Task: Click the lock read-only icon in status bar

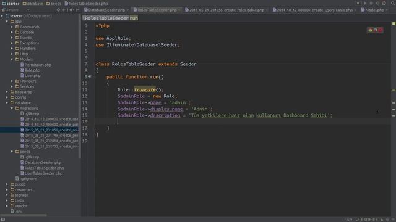Action: [x=382, y=220]
